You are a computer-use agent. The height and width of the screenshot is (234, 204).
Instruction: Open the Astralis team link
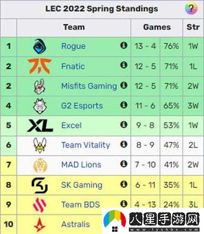[x=75, y=224]
